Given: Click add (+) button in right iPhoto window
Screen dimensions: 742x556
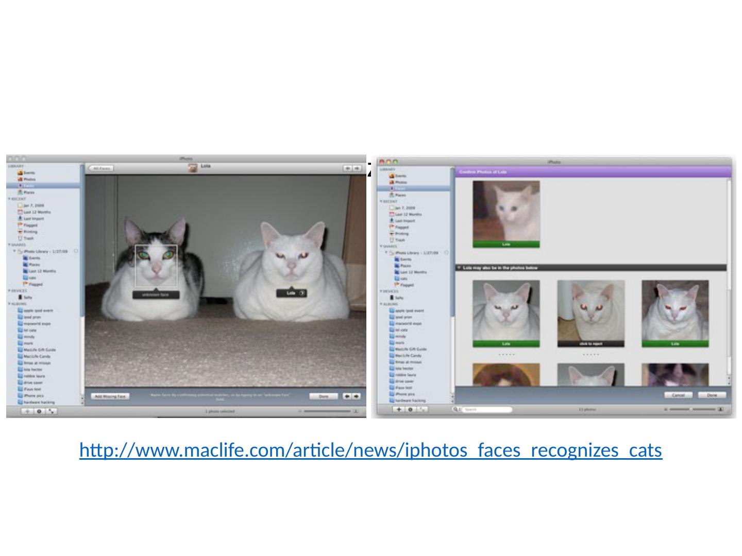Looking at the screenshot, I should click(399, 409).
